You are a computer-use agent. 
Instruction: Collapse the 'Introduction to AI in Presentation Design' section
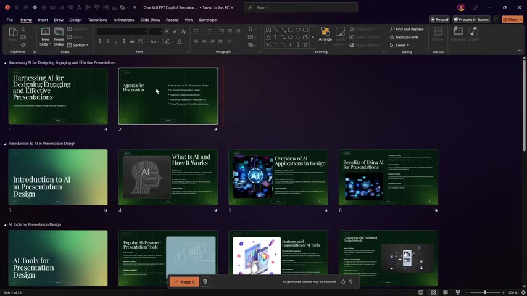(5, 144)
